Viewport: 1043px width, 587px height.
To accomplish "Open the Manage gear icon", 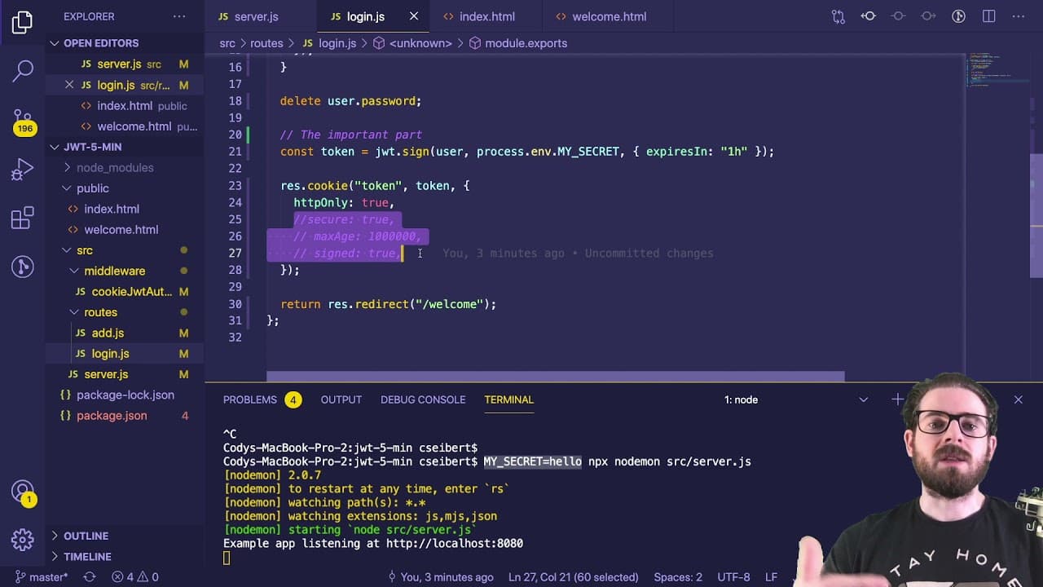I will pyautogui.click(x=23, y=540).
